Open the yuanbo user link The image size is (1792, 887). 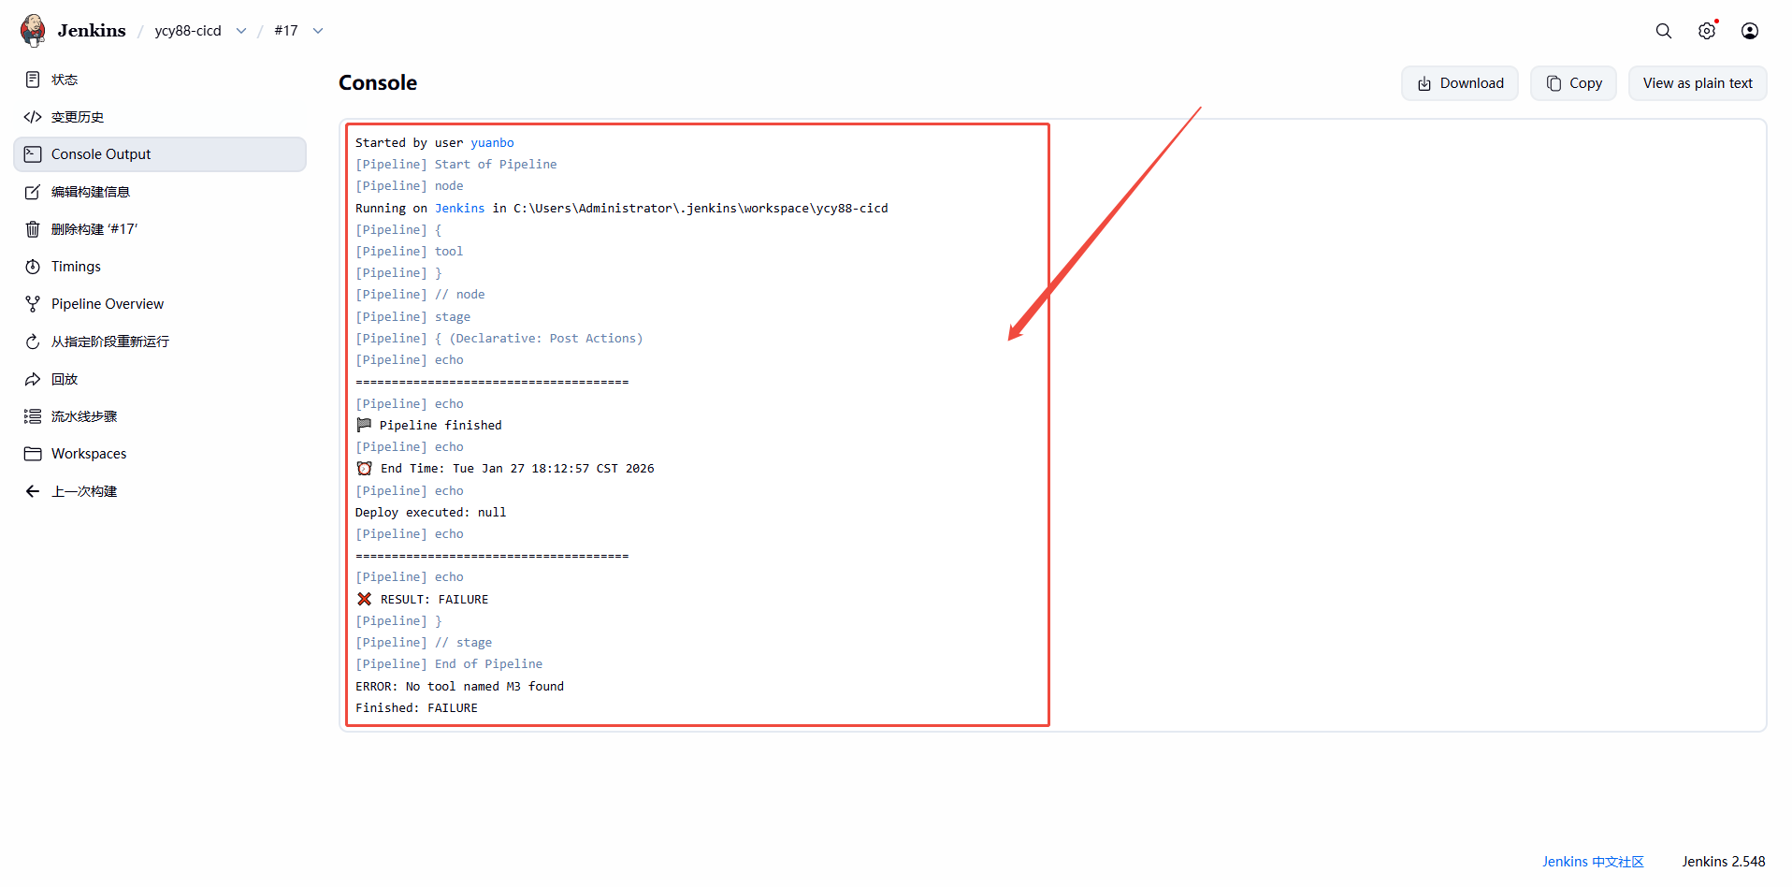click(x=492, y=142)
